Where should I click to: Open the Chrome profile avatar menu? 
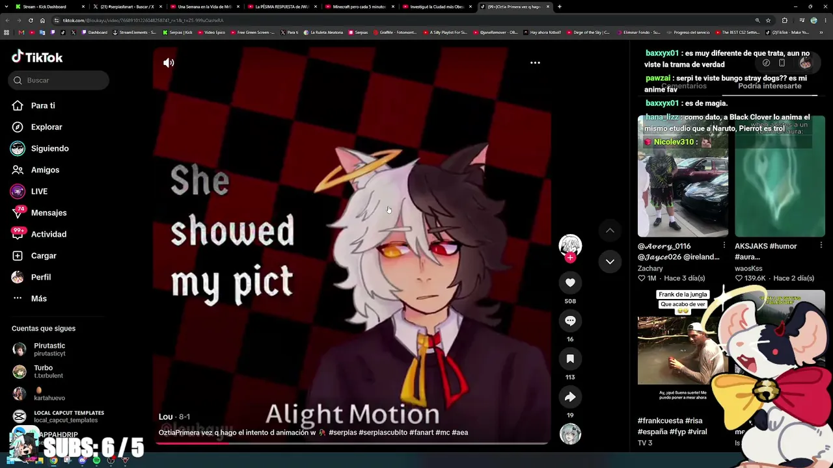pos(813,20)
